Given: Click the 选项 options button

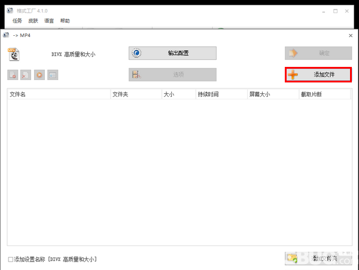Looking at the screenshot, I should tap(172, 75).
